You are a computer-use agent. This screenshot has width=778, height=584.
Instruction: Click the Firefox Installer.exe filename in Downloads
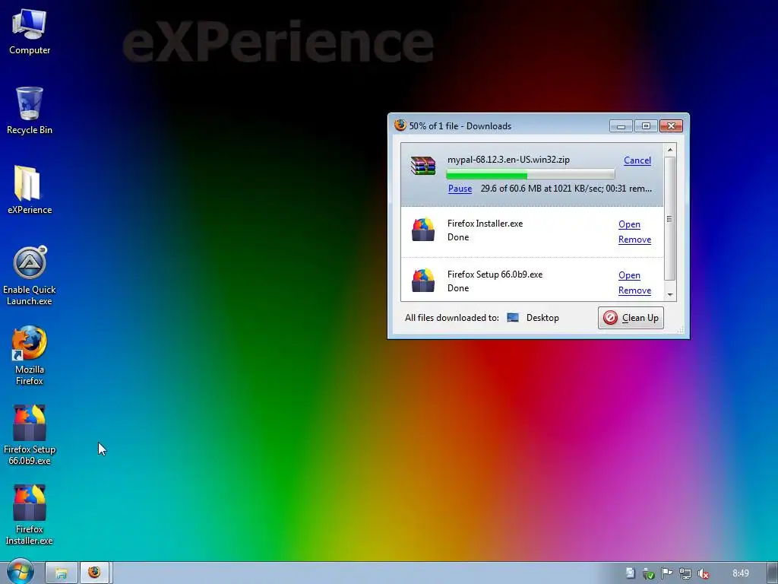(x=485, y=224)
